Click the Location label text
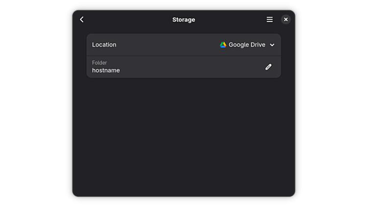The image size is (368, 207). 104,45
